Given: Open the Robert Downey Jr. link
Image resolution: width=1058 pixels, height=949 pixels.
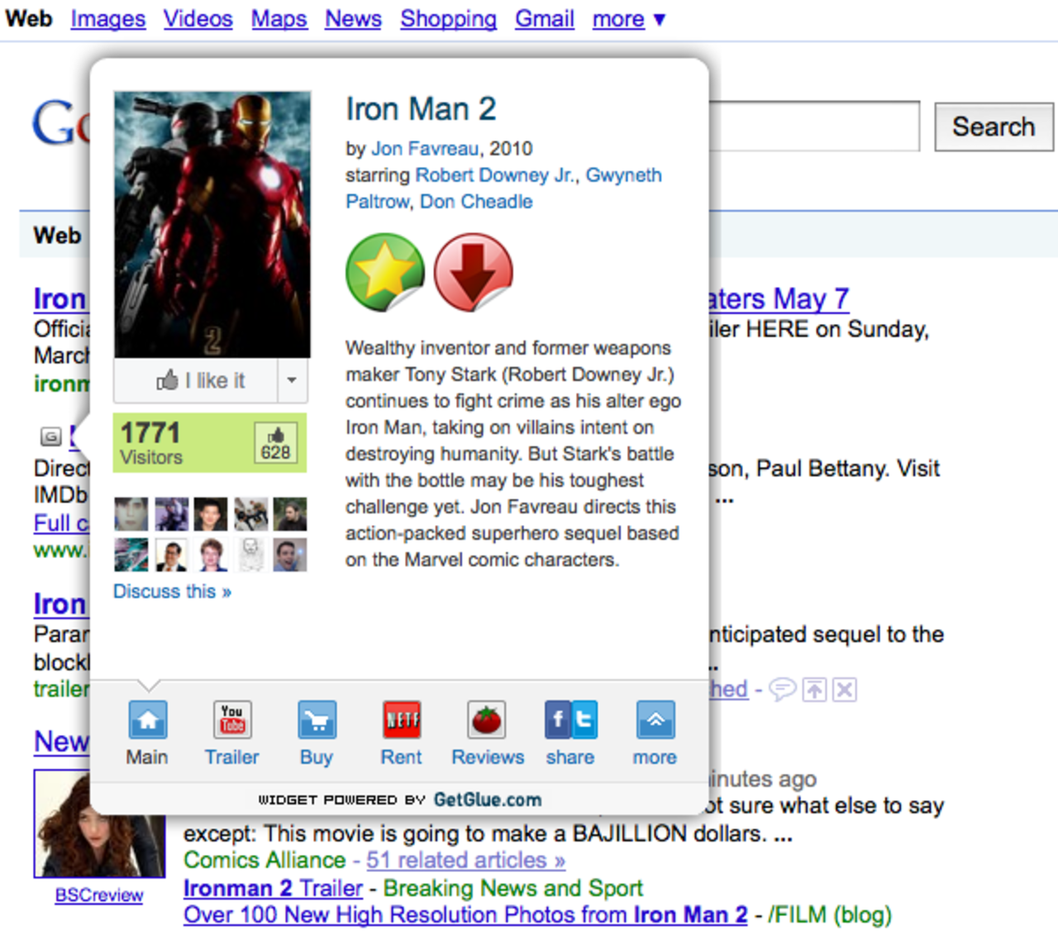Looking at the screenshot, I should pyautogui.click(x=494, y=175).
